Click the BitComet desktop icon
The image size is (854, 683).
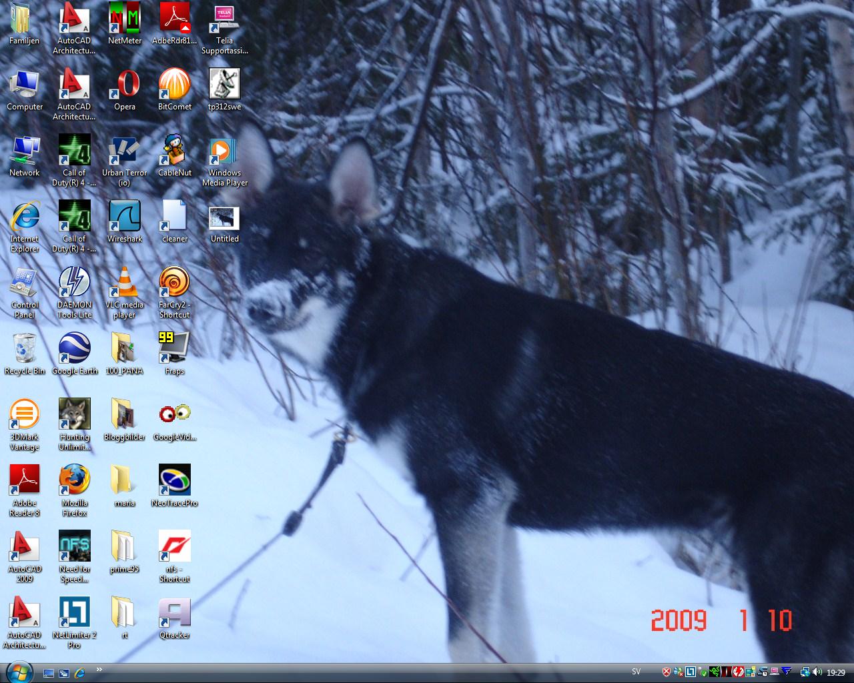(174, 85)
